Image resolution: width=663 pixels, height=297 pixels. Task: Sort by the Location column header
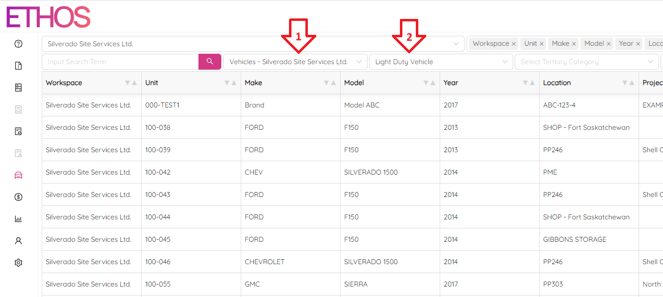[x=557, y=83]
